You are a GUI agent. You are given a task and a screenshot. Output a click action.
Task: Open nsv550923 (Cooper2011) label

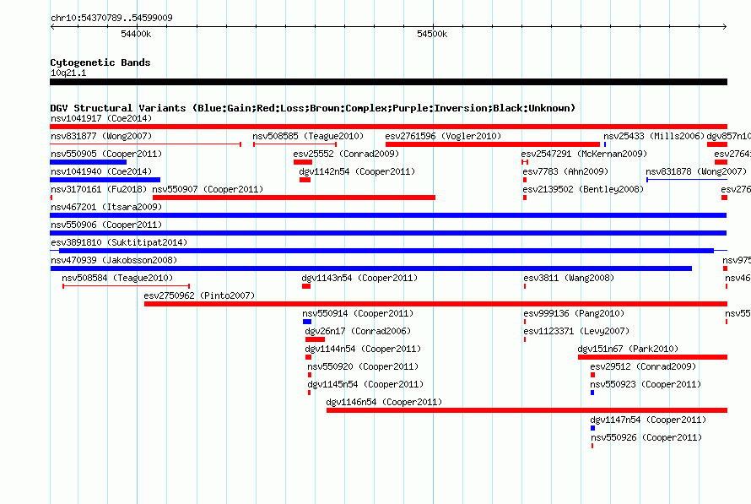pyautogui.click(x=646, y=384)
